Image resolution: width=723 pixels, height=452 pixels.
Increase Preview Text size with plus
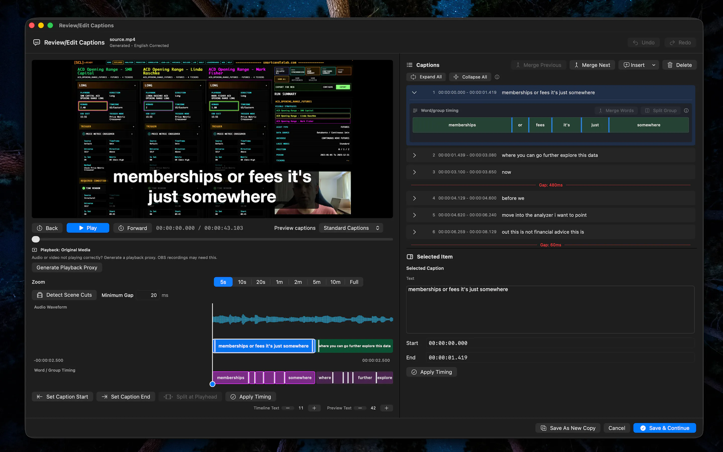(x=386, y=408)
